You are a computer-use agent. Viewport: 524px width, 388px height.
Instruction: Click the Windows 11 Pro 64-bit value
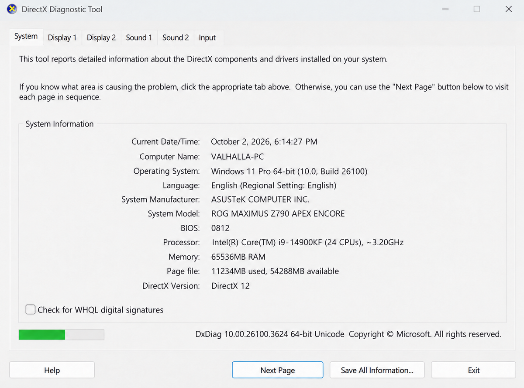coord(289,171)
